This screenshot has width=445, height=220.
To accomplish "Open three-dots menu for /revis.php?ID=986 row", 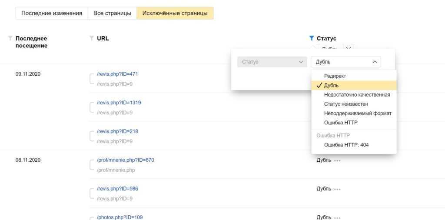I will 337,189.
